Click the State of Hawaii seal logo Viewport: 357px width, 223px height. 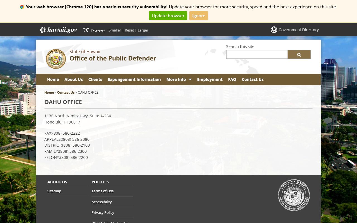pos(56,59)
